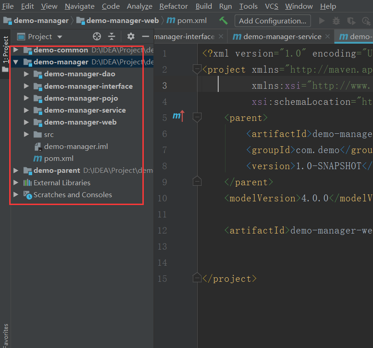Select the Maven pom.xml file icon in tree
Image resolution: width=373 pixels, height=348 pixels.
(38, 159)
